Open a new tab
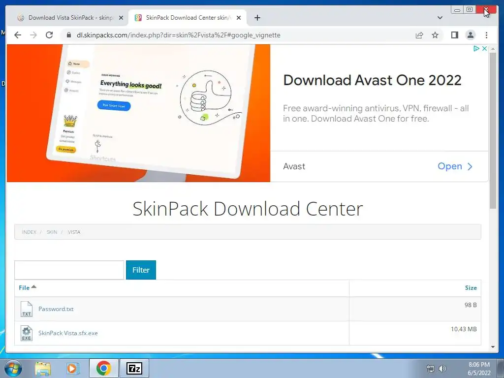This screenshot has width=504, height=378. click(257, 18)
